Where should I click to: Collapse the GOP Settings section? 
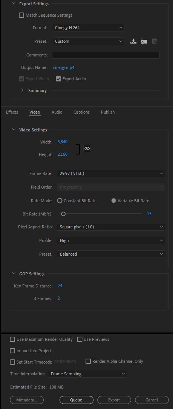14,274
